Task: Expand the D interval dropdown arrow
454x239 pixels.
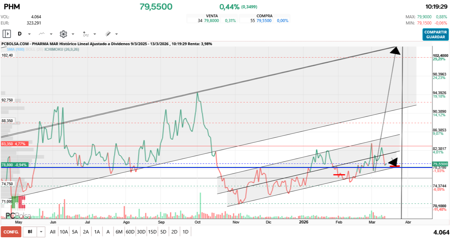Action: tap(29, 34)
